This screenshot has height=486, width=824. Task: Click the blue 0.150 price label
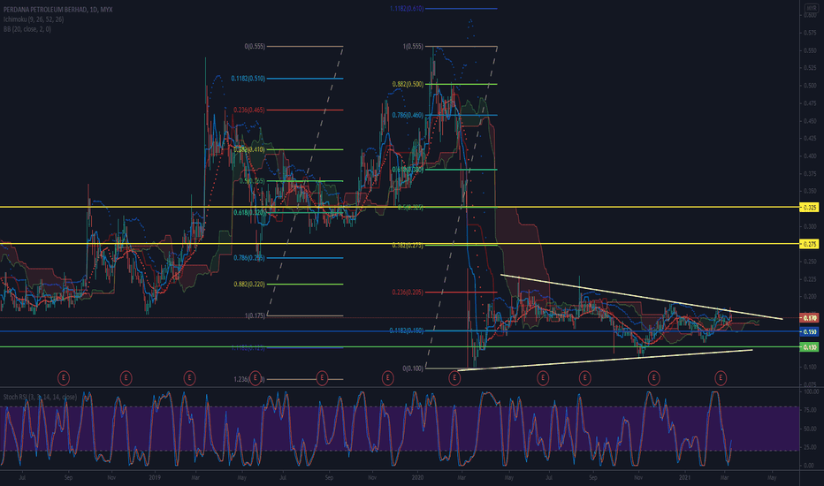[x=809, y=331]
